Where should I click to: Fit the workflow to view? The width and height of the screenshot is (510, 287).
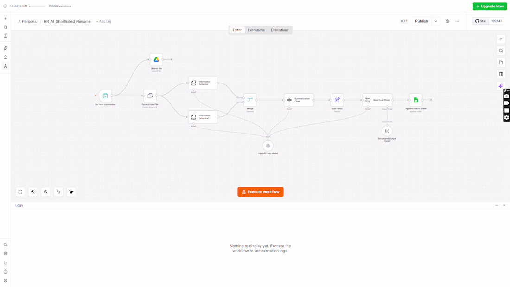tap(20, 192)
